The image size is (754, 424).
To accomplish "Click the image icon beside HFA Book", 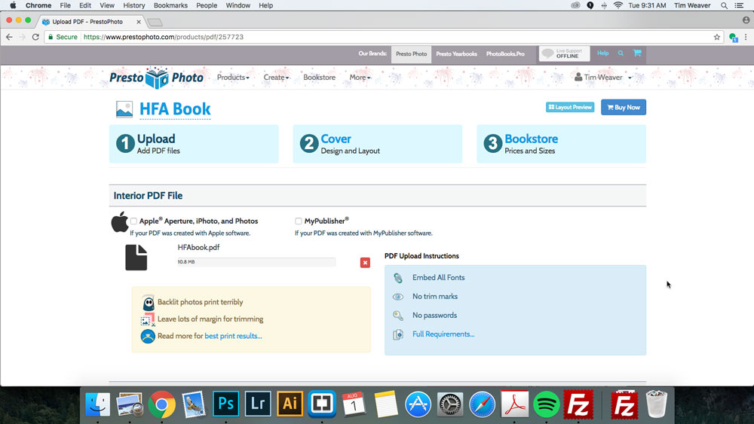I will tap(124, 109).
